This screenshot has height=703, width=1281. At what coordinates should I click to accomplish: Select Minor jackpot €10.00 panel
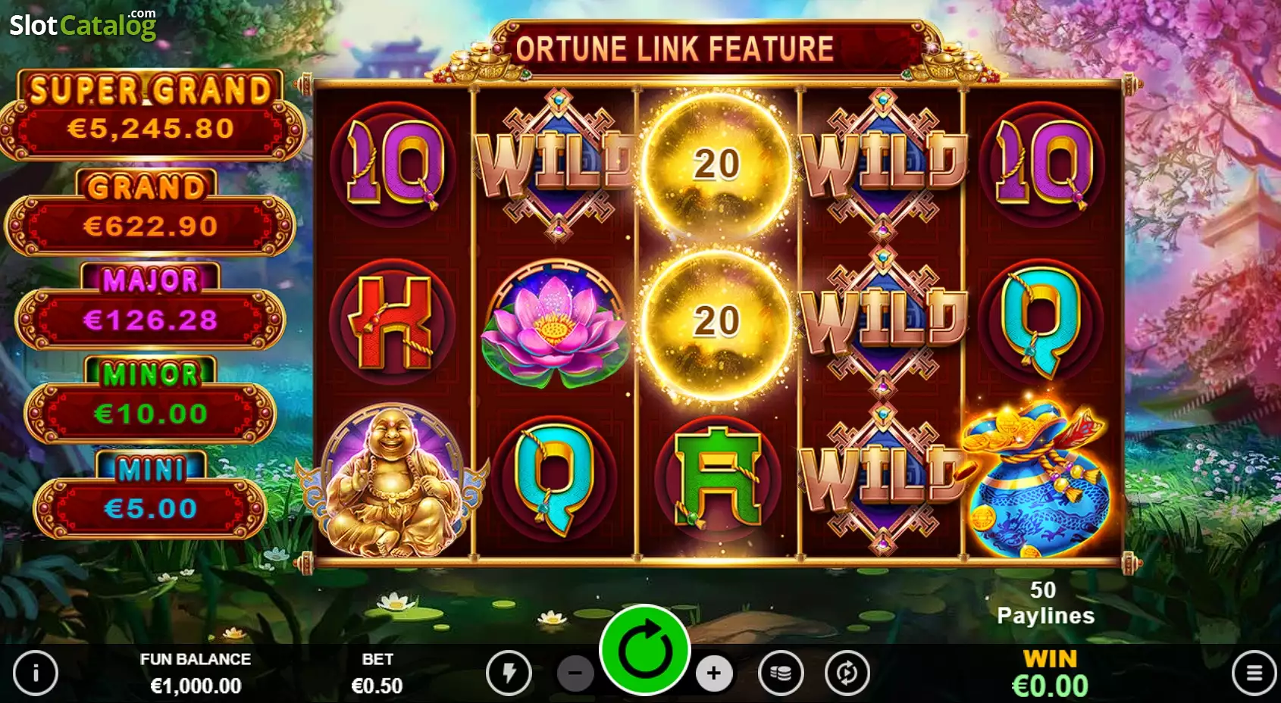150,399
